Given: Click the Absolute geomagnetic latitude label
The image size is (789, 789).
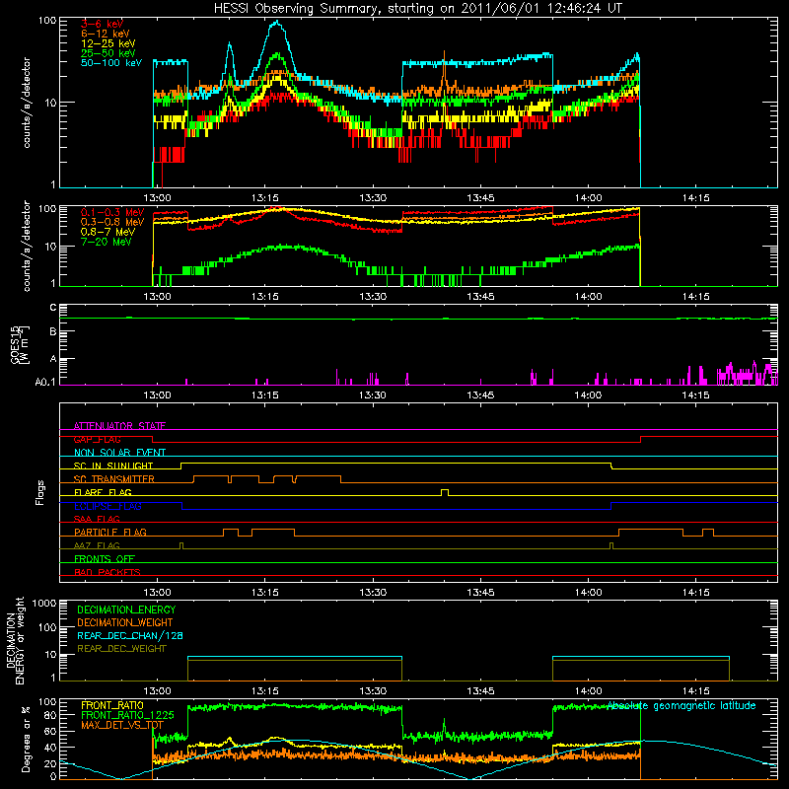Looking at the screenshot, I should click(681, 705).
